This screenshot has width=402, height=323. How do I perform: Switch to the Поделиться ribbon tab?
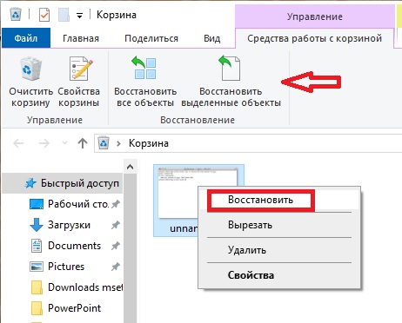coord(151,38)
